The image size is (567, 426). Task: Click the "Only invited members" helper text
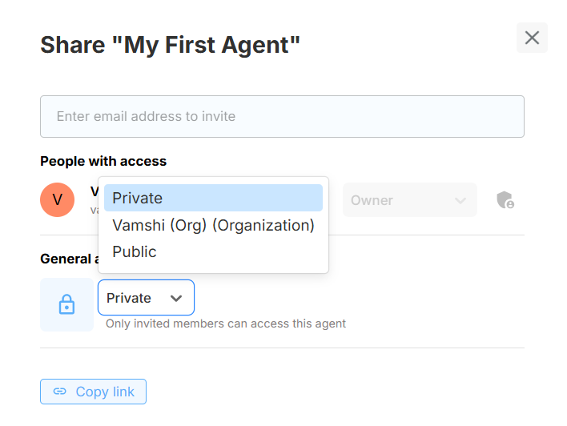226,324
